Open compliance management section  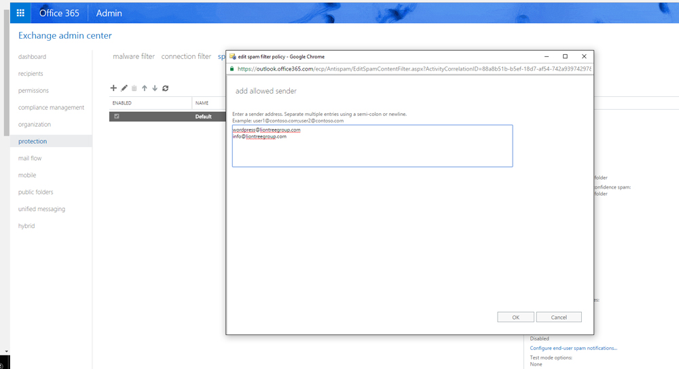coord(51,107)
